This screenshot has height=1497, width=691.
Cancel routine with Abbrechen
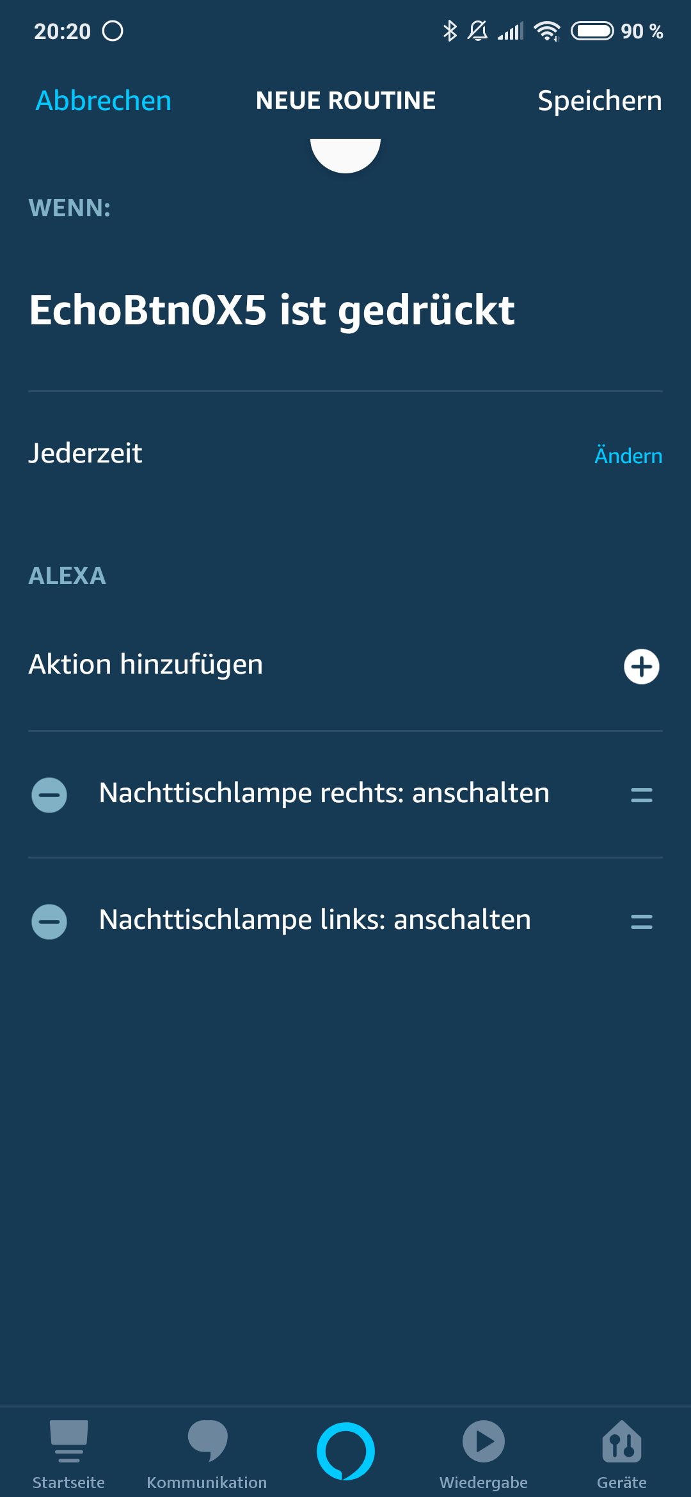pyautogui.click(x=104, y=100)
